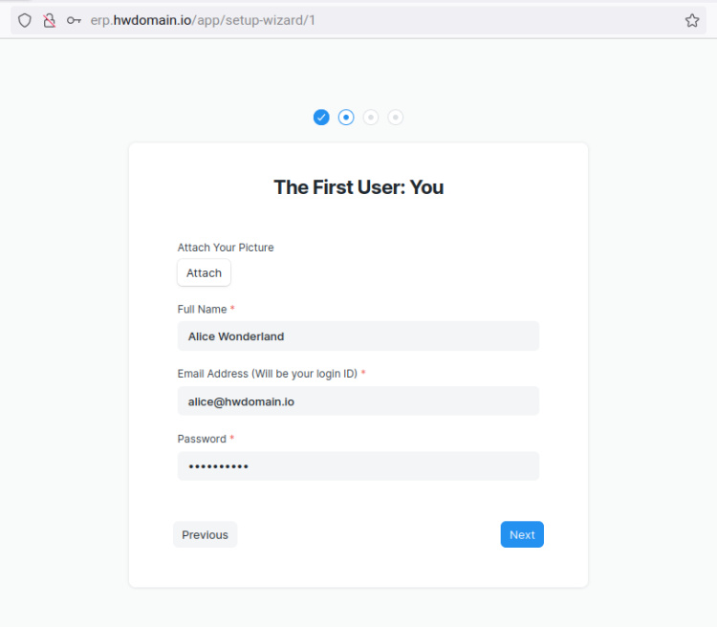717x627 pixels.
Task: Click into the Email Address field
Action: point(358,401)
